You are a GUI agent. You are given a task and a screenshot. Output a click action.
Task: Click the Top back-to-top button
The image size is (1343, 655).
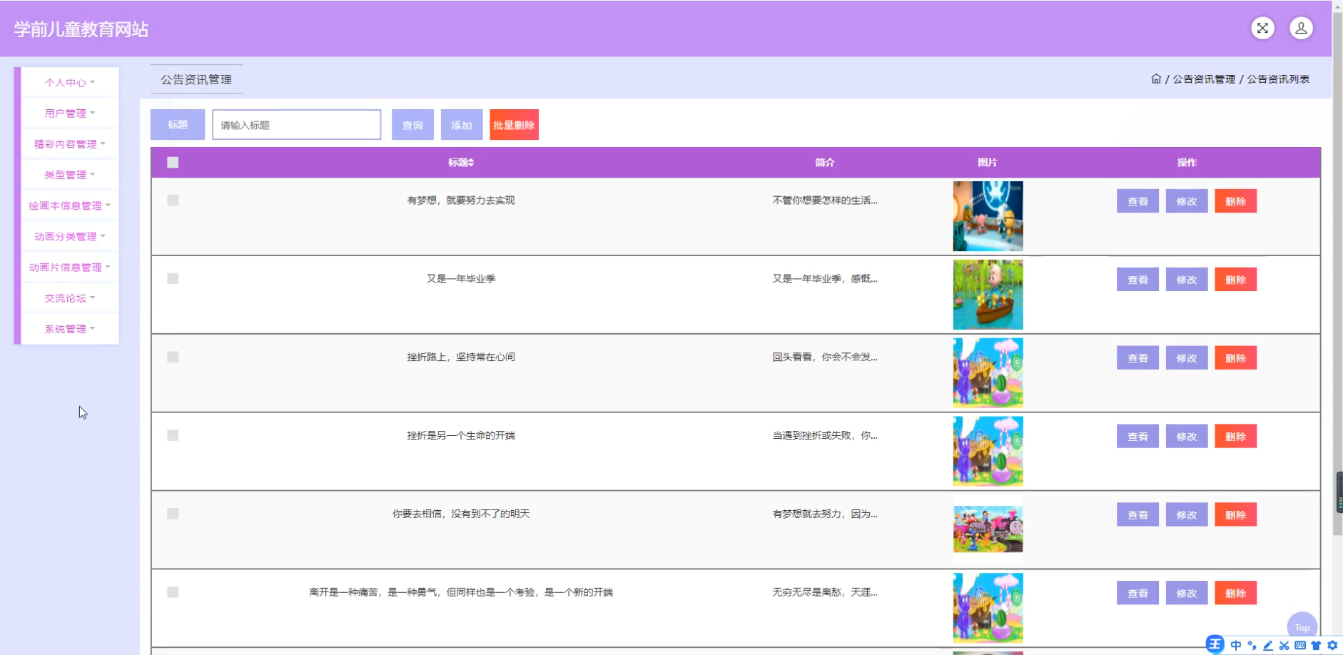[1302, 627]
